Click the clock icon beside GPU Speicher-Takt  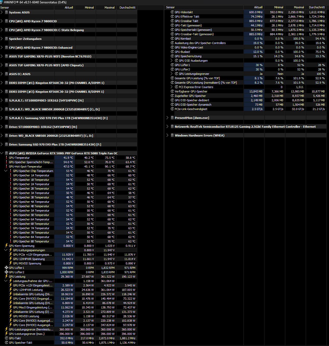(6, 343)
